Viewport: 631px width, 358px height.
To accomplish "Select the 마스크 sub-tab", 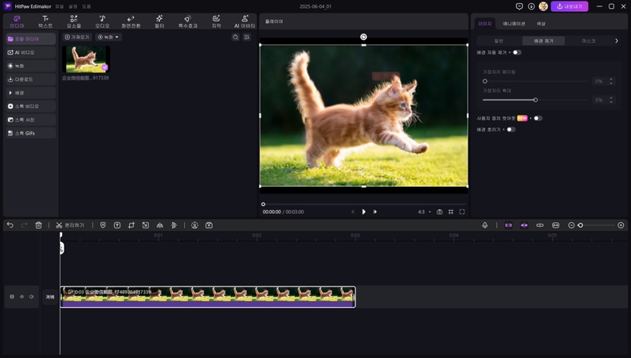I will pos(588,41).
